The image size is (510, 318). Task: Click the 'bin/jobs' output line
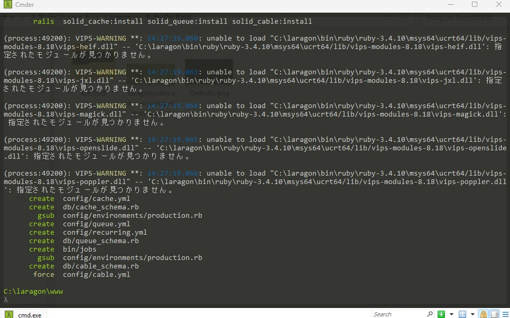click(x=80, y=249)
